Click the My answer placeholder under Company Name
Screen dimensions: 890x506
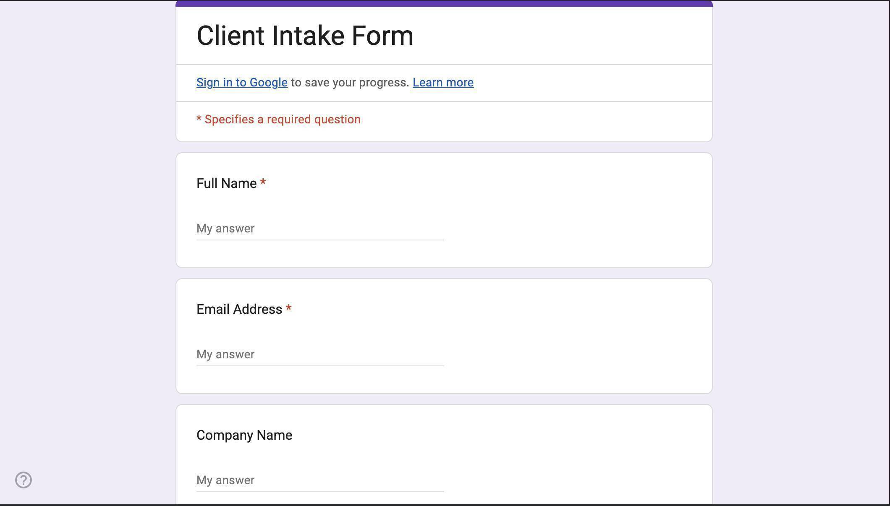coord(225,480)
